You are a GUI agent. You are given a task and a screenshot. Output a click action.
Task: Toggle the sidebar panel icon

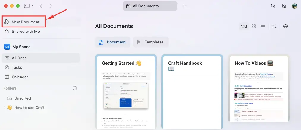[x=27, y=6]
